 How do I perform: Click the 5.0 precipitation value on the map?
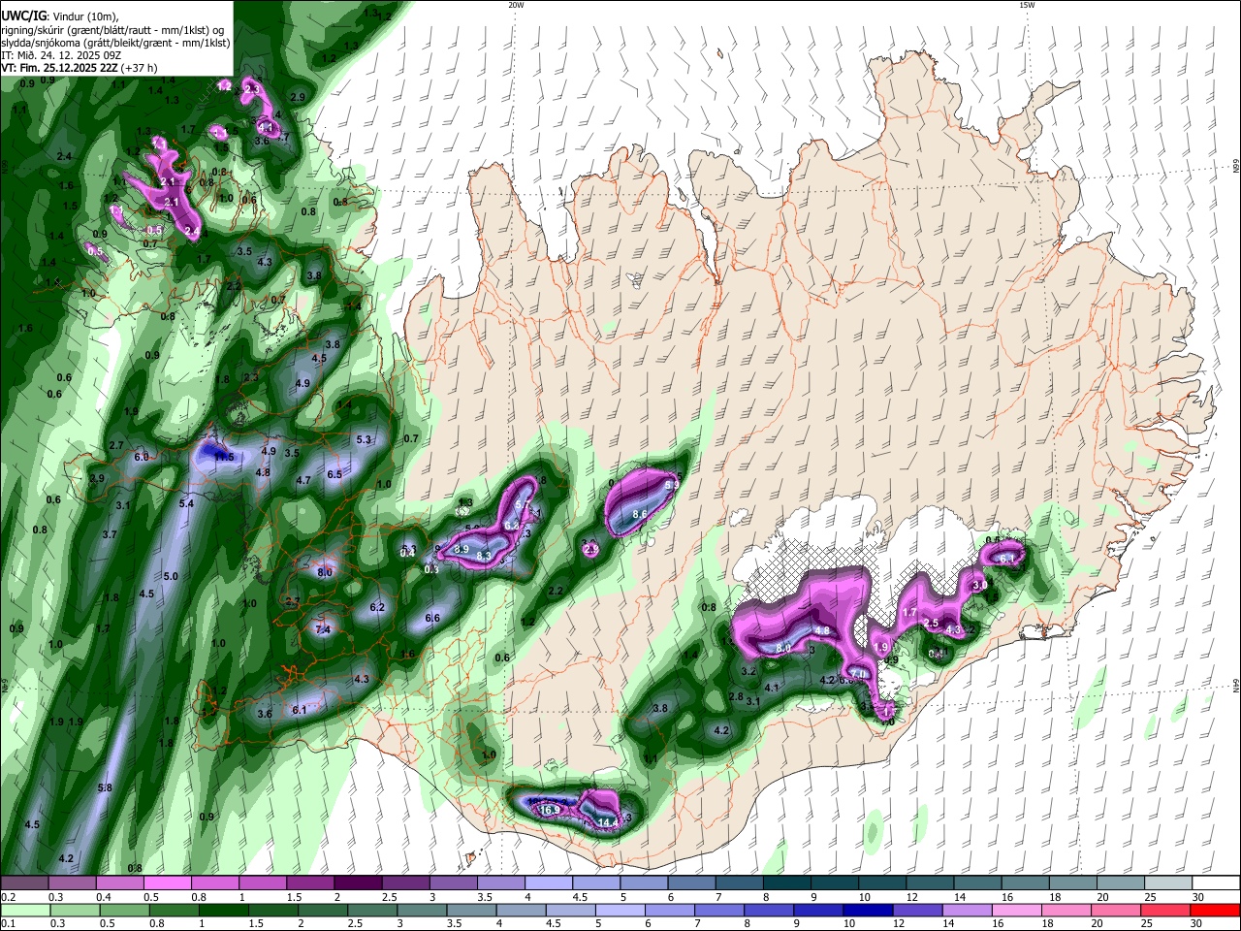coord(171,576)
